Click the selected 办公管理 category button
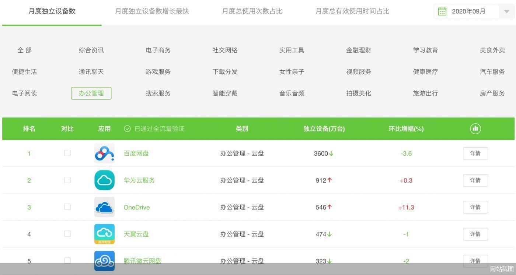516x275 pixels. click(x=91, y=93)
